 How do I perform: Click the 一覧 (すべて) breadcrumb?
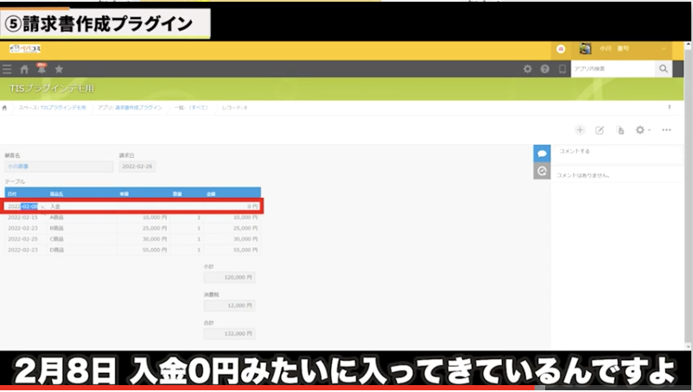click(191, 108)
